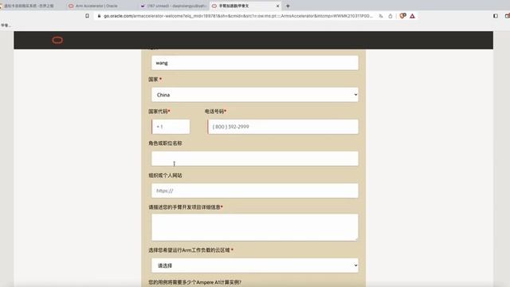Click the Arm project details text area
Viewport: 510px width, 287px height.
point(255,227)
